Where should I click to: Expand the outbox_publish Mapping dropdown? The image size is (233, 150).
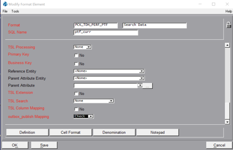tap(91, 116)
